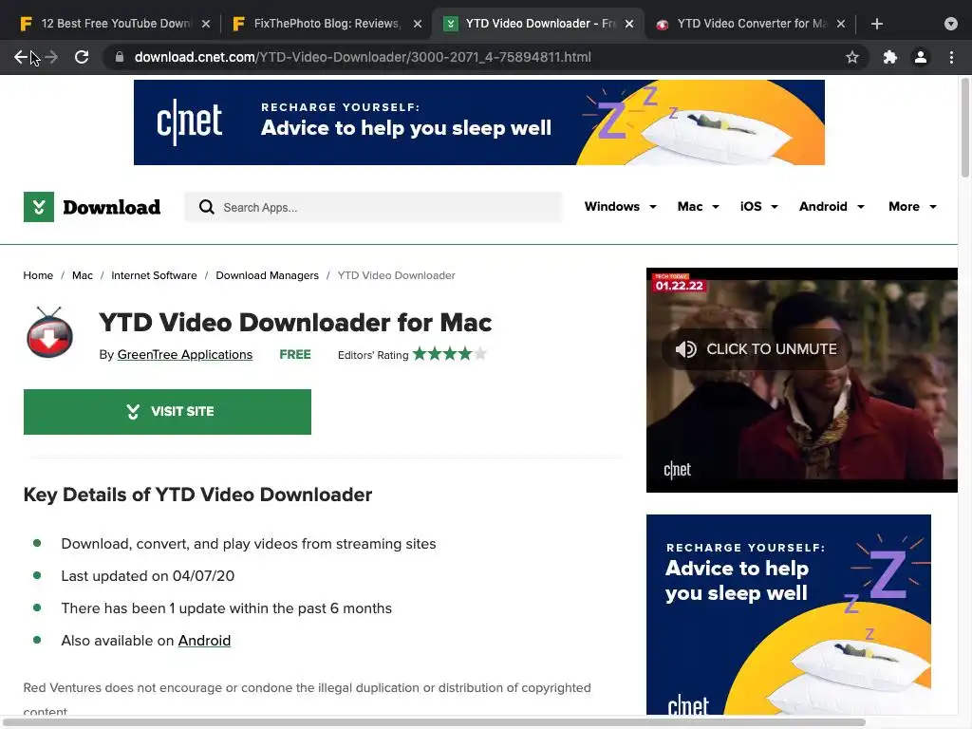Open the Chrome three-dot menu
Screen dimensions: 972x729
951,57
